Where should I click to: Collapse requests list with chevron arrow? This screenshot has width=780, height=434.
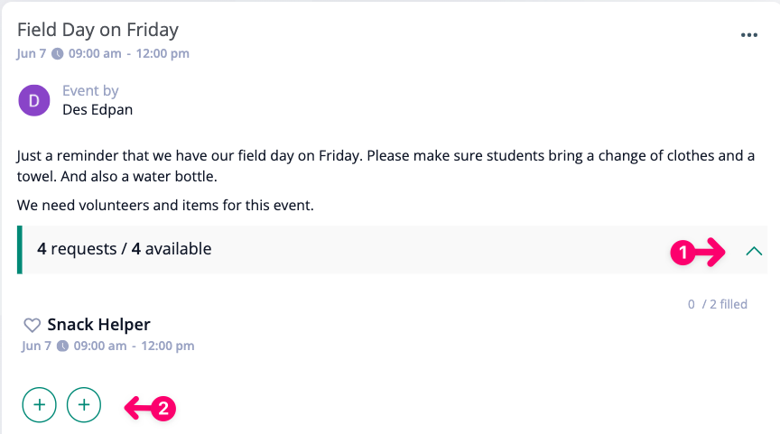(754, 251)
